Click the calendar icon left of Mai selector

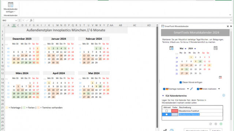pyautogui.click(x=171, y=48)
